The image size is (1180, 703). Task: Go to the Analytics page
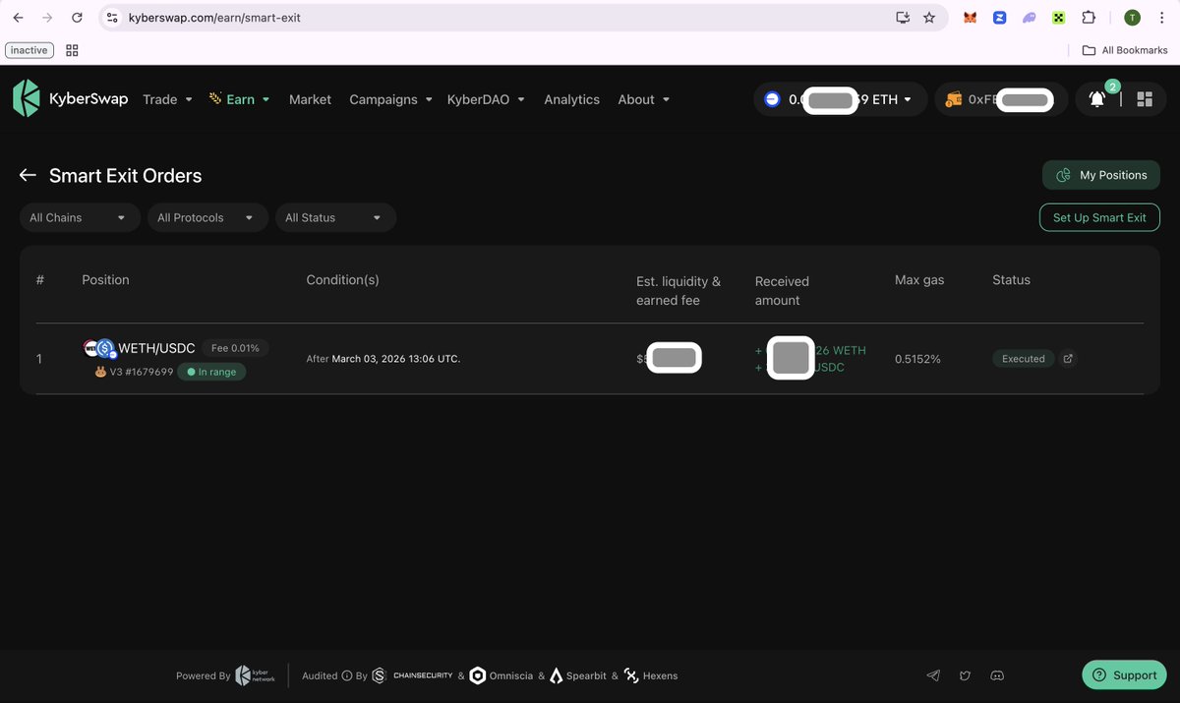[571, 99]
